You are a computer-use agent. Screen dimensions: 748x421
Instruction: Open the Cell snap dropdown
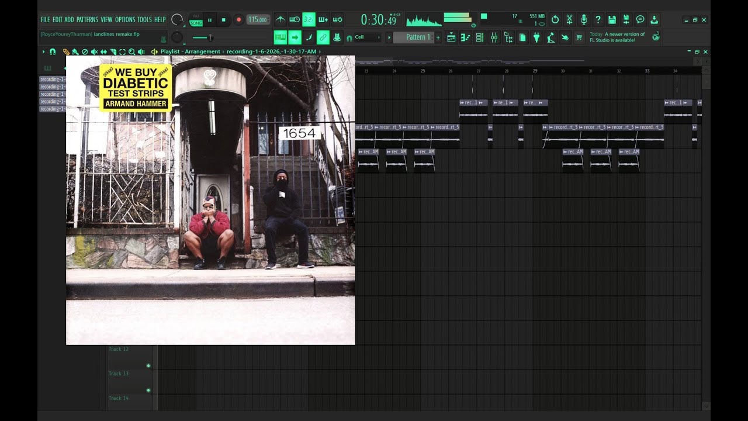(x=368, y=37)
